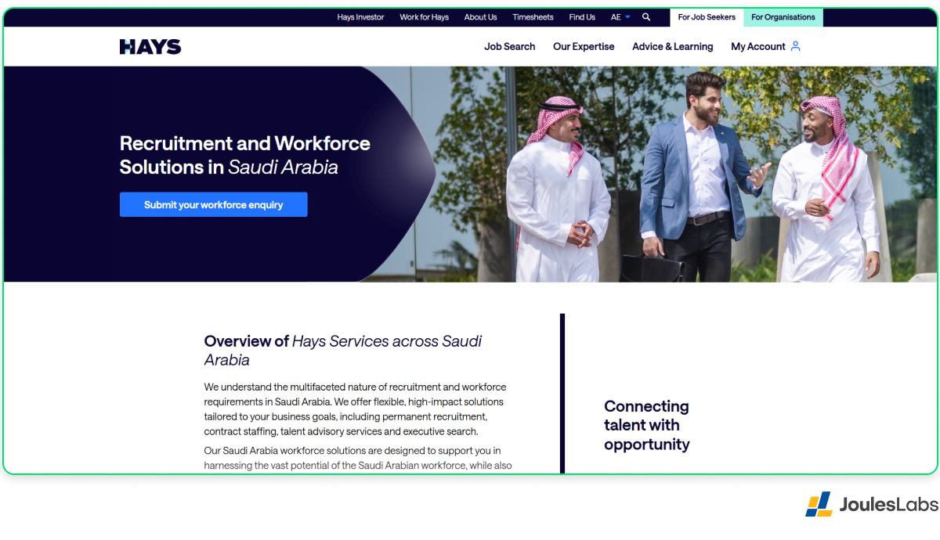
Task: Open the Hays Investor link
Action: pos(361,17)
